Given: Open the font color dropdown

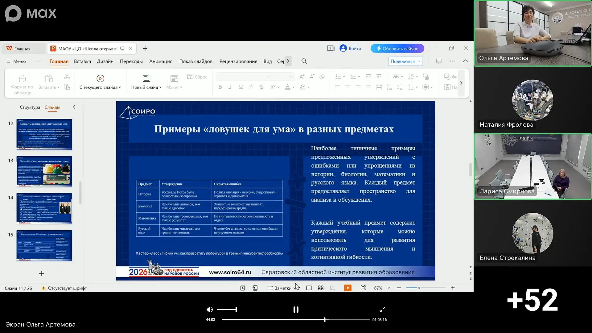Looking at the screenshot, I should [294, 87].
